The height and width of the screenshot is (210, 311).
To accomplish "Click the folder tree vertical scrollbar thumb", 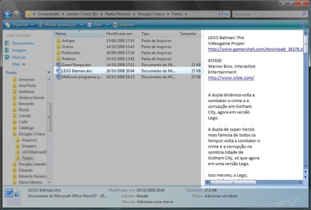I will point(49,117).
